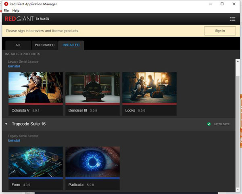Select the INSTALLED tab

pyautogui.click(x=71, y=45)
